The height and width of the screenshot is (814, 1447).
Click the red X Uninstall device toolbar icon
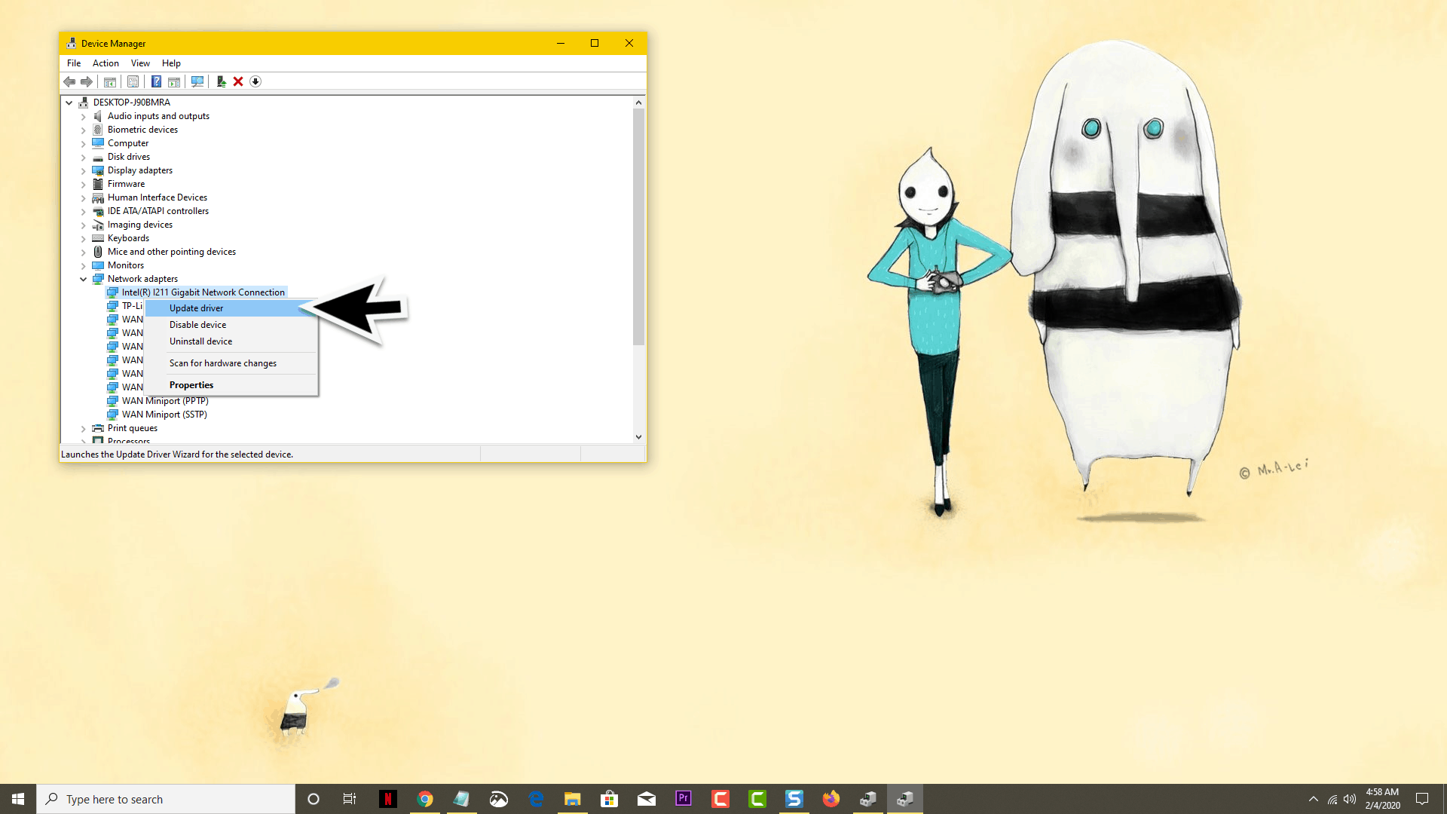(238, 81)
